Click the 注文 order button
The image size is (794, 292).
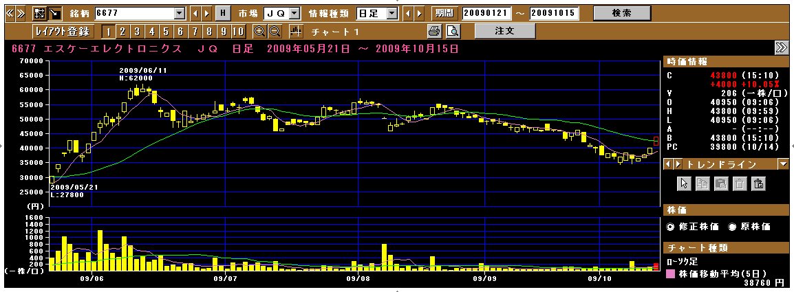[505, 32]
